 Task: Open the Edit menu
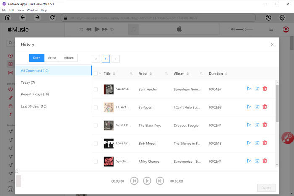tap(12, 10)
